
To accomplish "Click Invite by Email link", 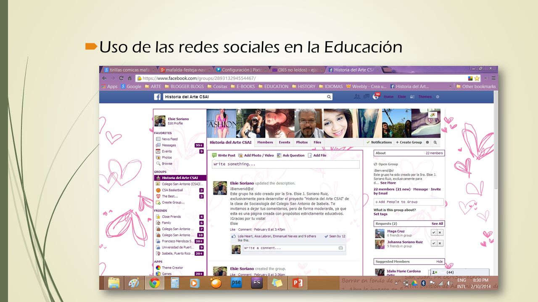I will tap(407, 191).
